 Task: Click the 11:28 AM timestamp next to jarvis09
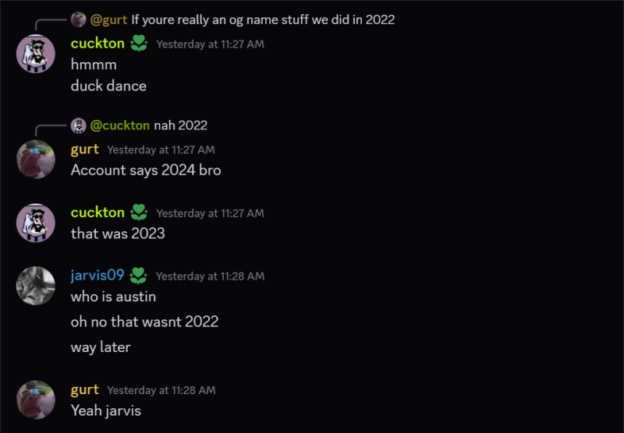coord(210,276)
